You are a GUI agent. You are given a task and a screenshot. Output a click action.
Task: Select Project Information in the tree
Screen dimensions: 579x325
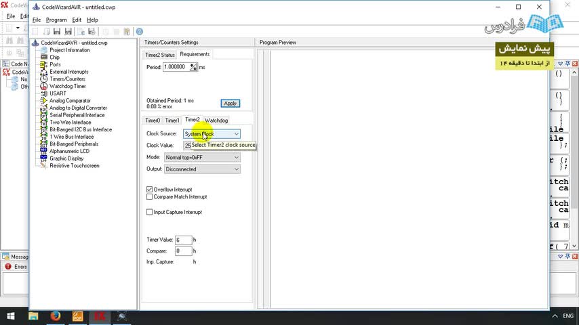click(x=69, y=50)
